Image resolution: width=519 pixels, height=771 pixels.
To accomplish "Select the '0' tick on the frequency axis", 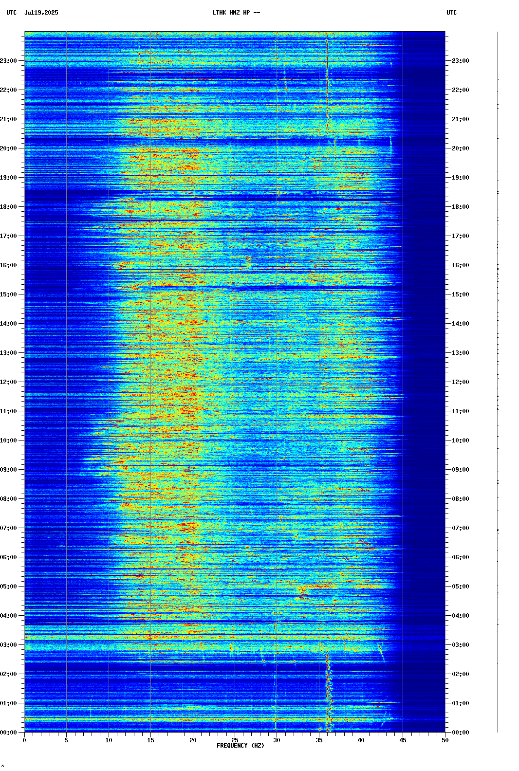I will coord(24,740).
